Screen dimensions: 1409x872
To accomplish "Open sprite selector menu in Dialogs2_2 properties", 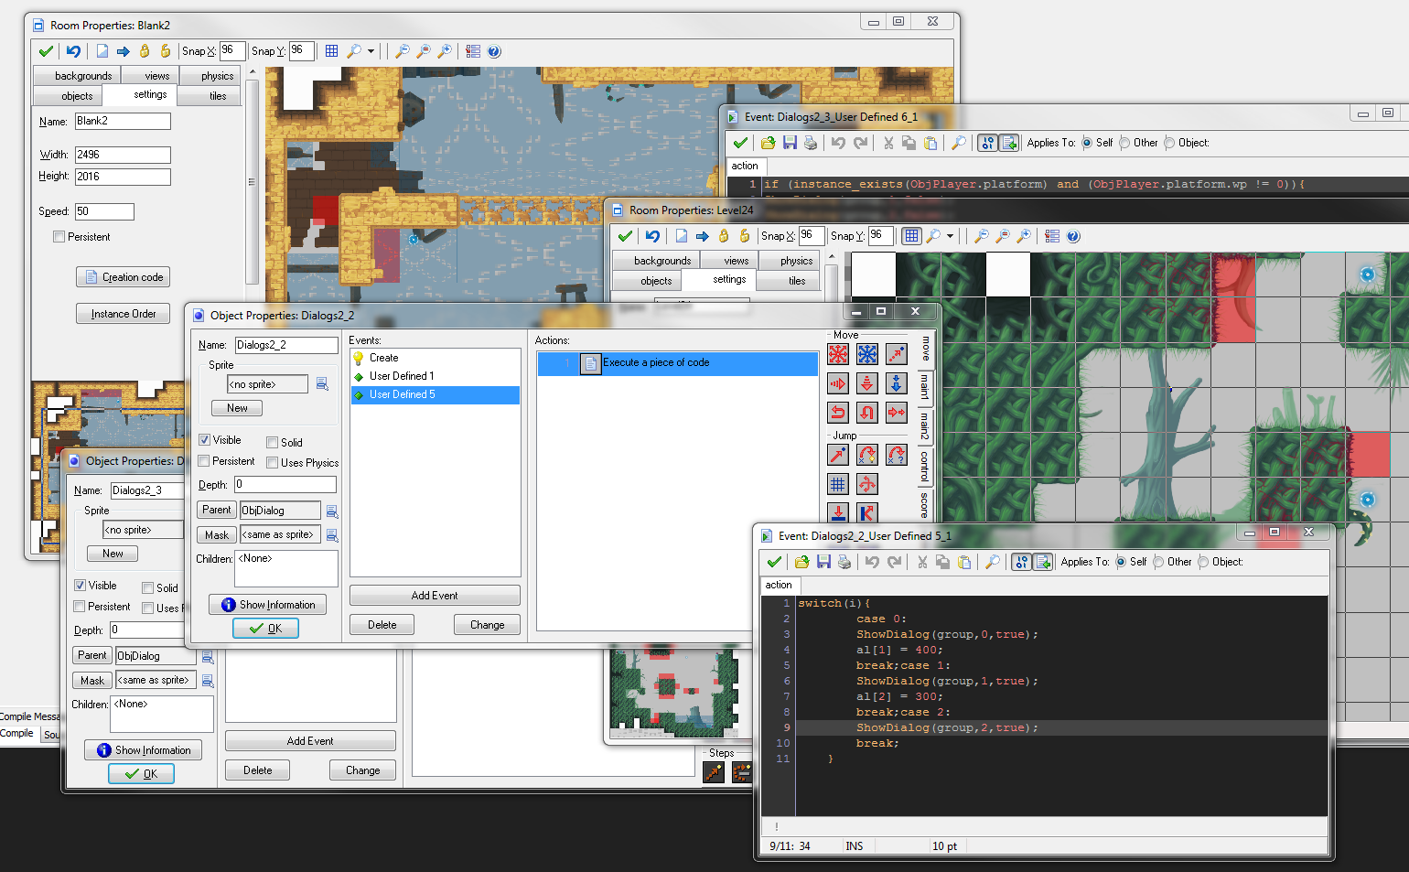I will (322, 384).
